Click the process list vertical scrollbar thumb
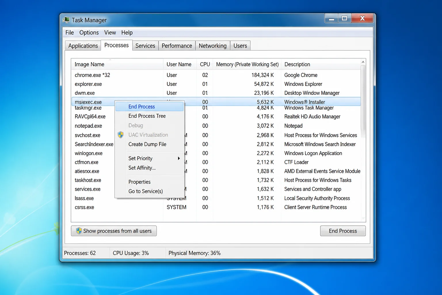442x295 pixels. [363, 101]
